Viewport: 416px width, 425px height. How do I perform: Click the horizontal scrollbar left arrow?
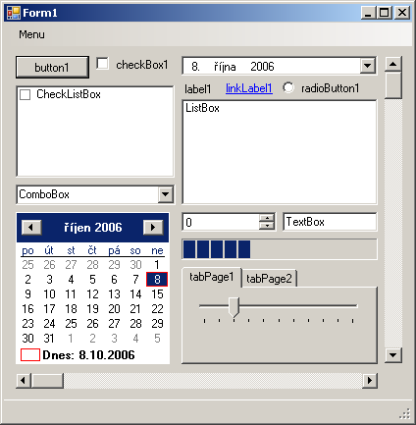point(24,380)
